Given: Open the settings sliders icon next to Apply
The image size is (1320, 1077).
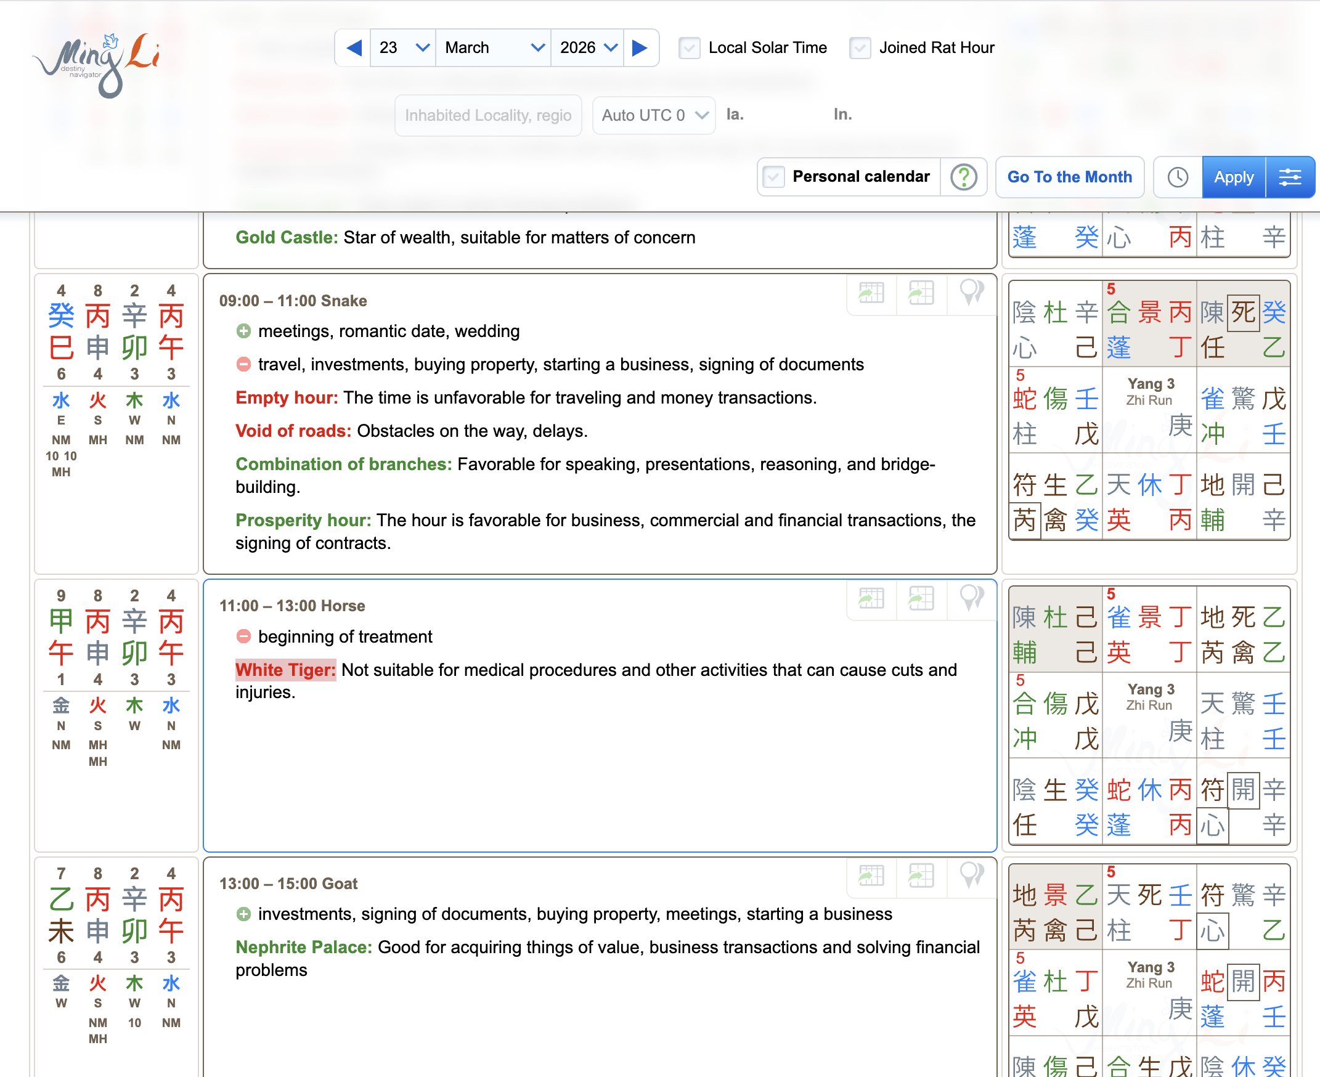Looking at the screenshot, I should point(1290,177).
